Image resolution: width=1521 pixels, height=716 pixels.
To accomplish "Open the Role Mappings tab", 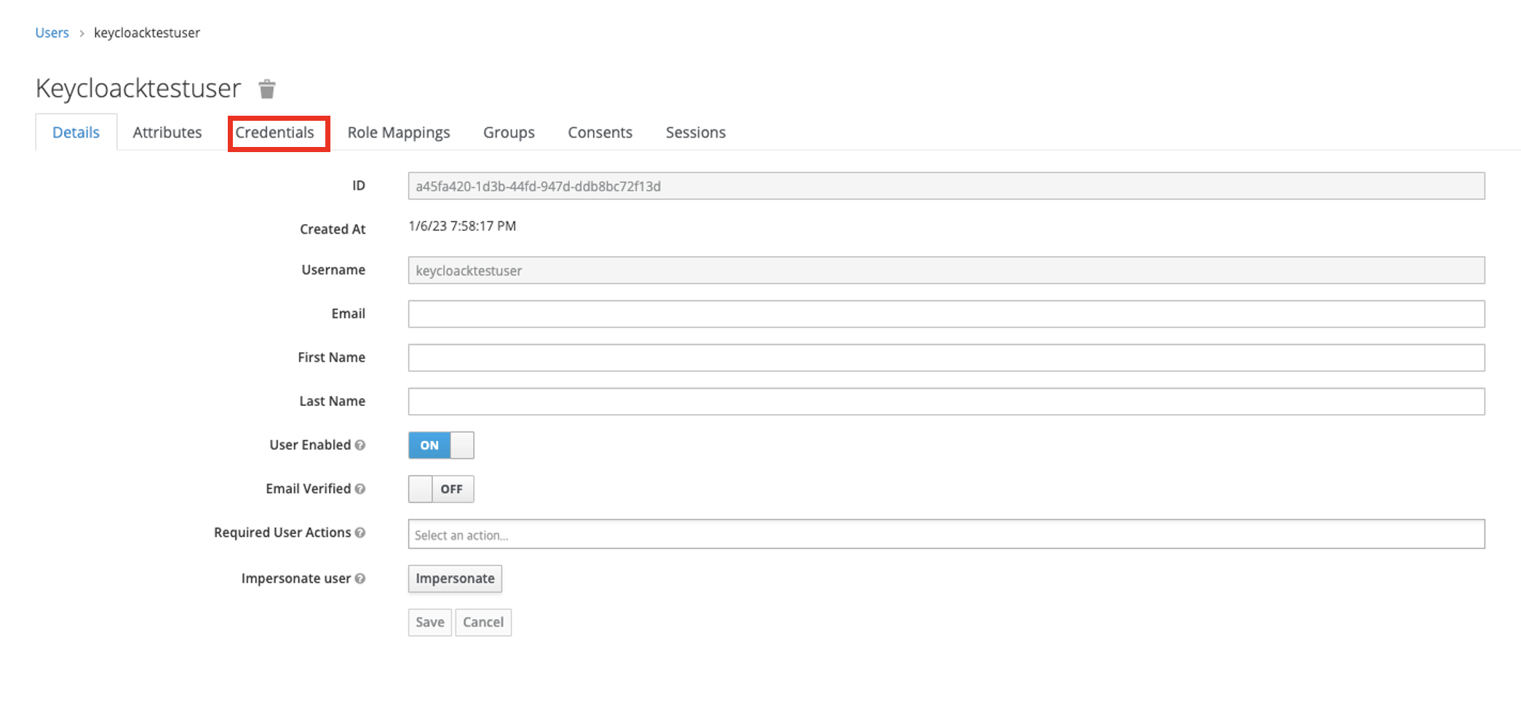I will [x=399, y=132].
